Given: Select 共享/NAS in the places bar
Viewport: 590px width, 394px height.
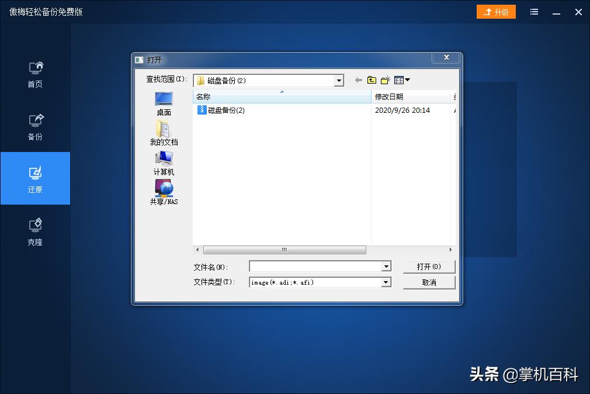Looking at the screenshot, I should 163,193.
